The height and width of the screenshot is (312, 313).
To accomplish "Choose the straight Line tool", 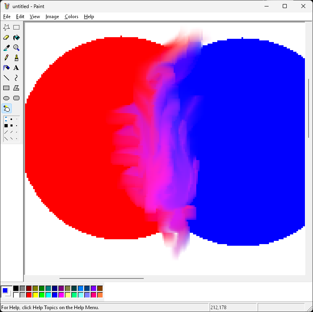I will point(6,78).
